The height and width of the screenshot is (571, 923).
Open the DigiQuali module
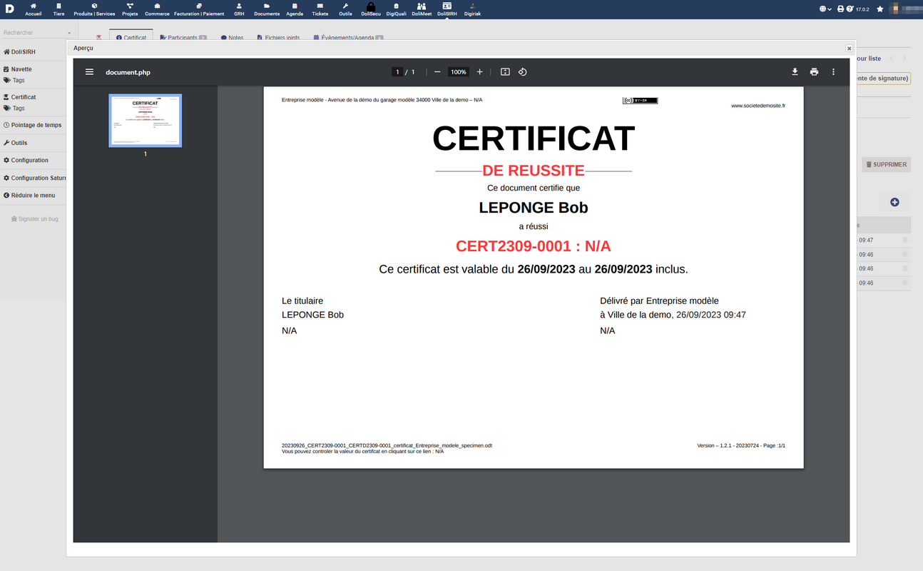coord(396,9)
